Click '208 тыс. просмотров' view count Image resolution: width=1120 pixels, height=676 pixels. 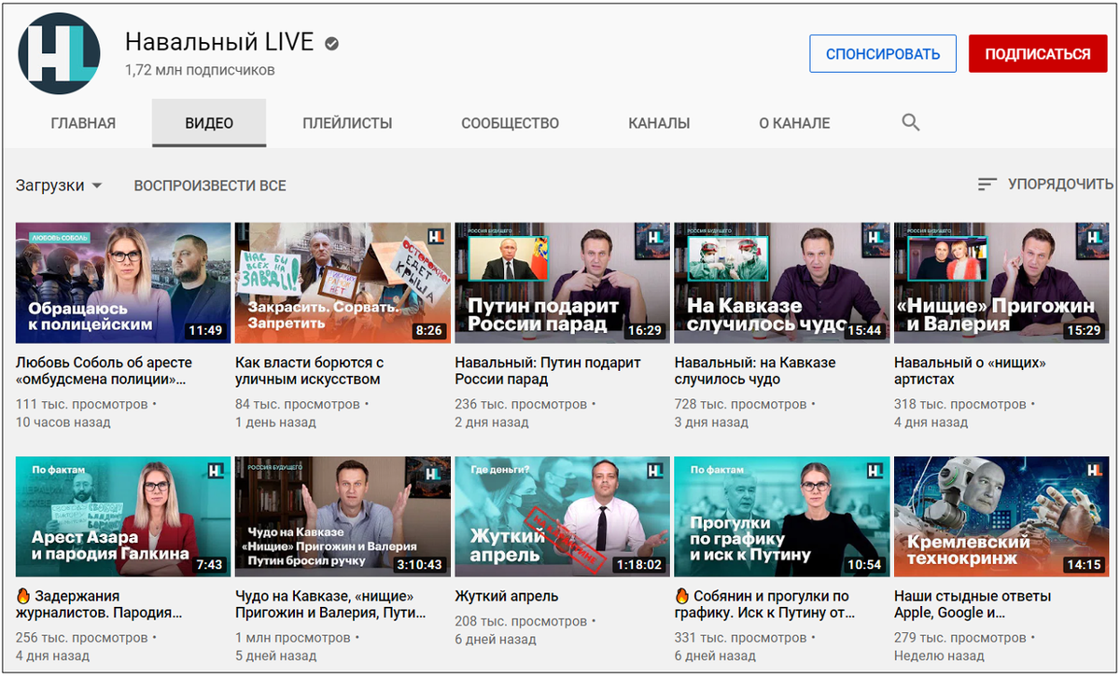pyautogui.click(x=521, y=621)
